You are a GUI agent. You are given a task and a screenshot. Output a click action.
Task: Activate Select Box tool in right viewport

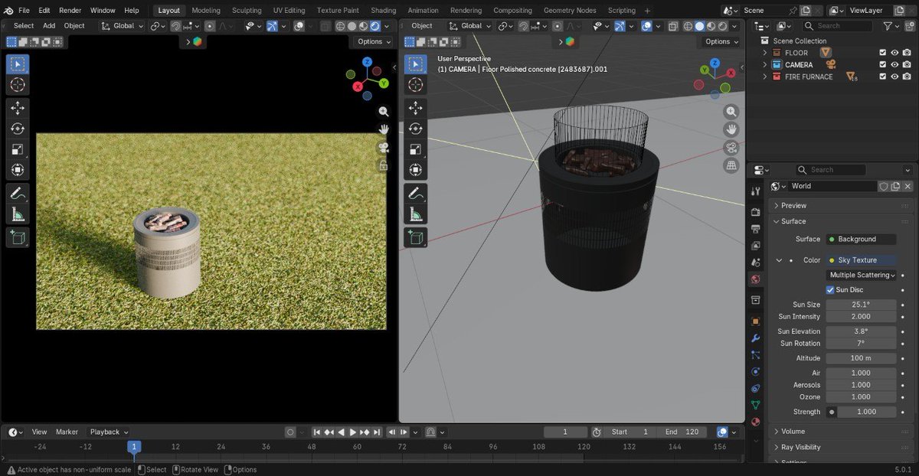(416, 64)
